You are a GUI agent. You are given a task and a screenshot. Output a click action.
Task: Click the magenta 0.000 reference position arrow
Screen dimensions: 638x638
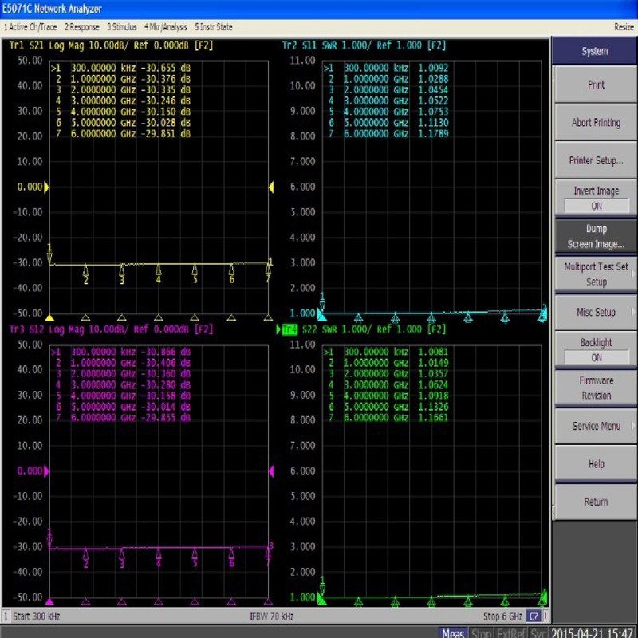click(46, 471)
